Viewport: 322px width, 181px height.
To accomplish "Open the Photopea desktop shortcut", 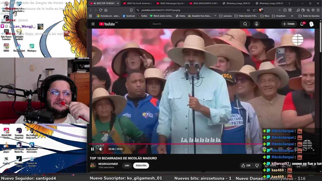I will [x=32, y=48].
